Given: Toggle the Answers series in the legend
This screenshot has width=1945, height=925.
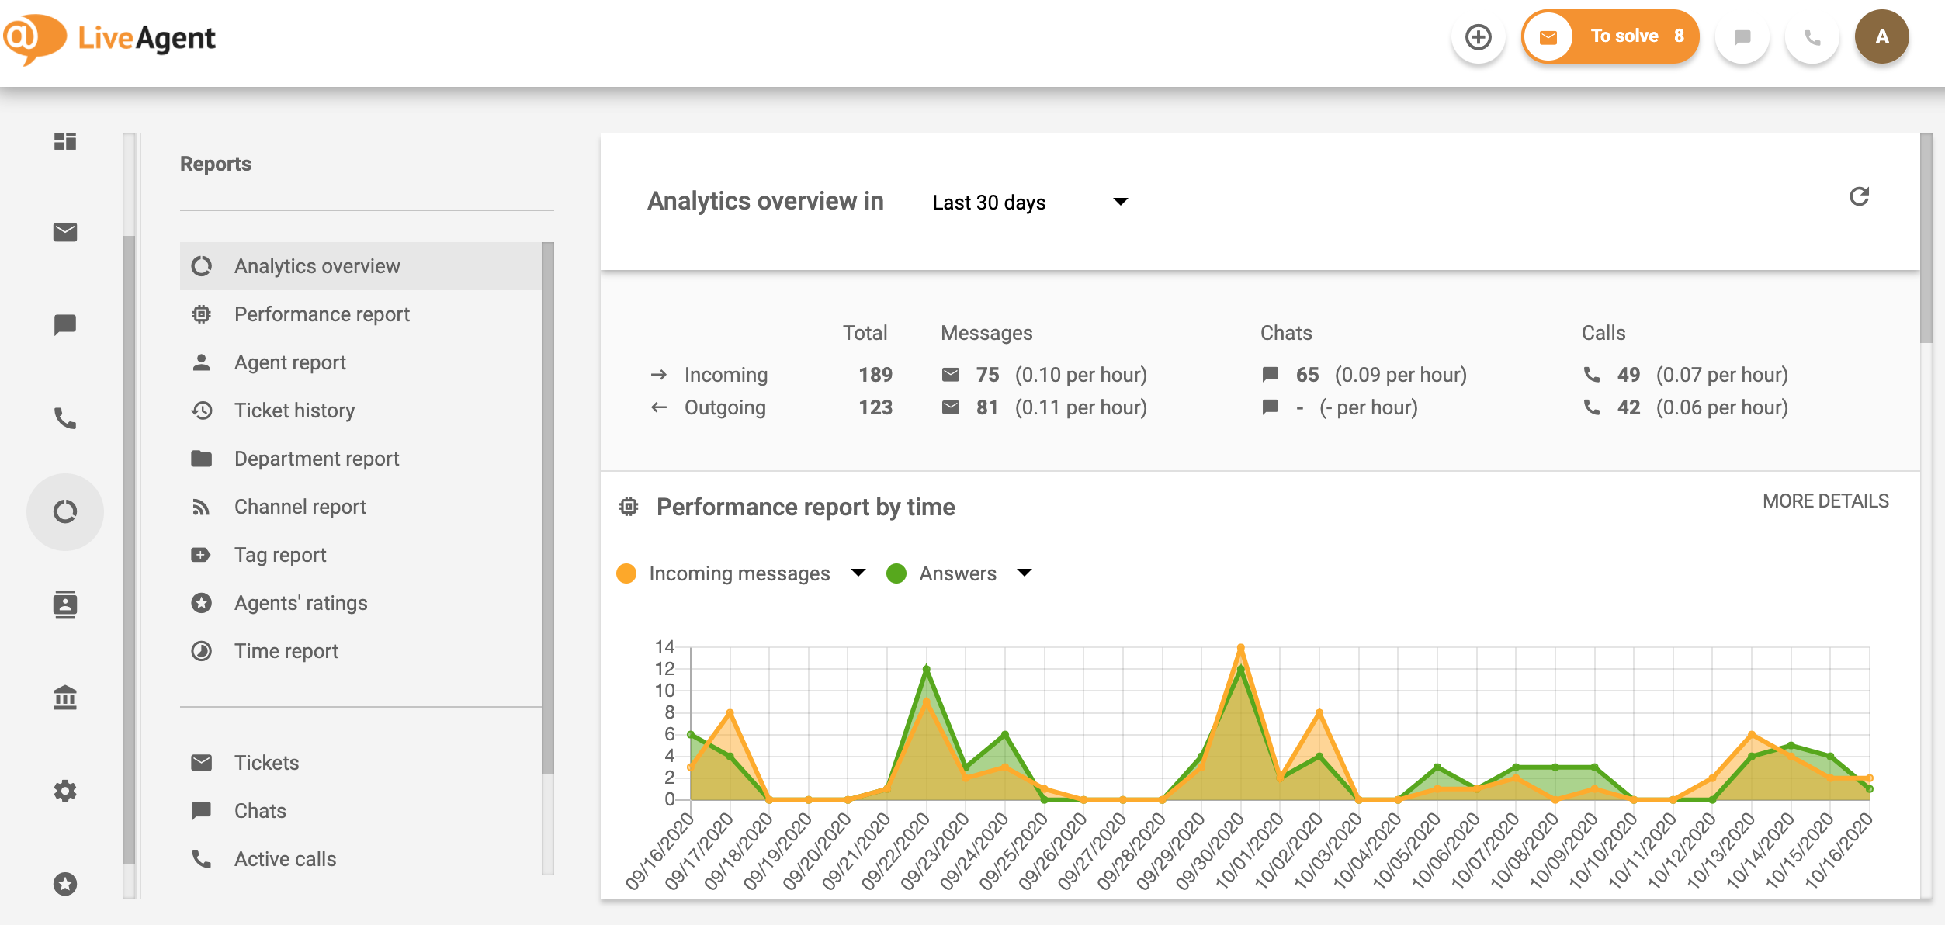Looking at the screenshot, I should coord(957,573).
